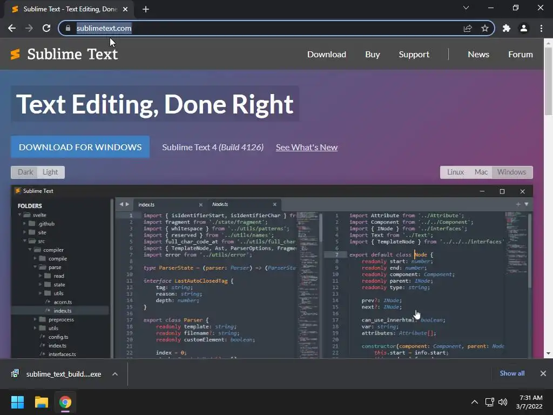This screenshot has width=553, height=415.
Task: Expand the compile folder
Action: tap(35, 258)
